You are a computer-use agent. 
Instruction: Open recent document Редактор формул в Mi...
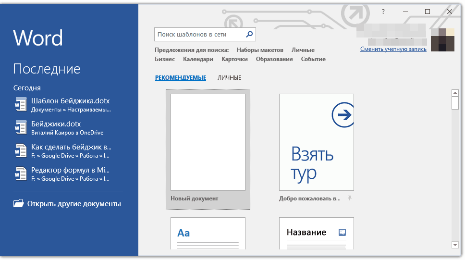point(68,174)
